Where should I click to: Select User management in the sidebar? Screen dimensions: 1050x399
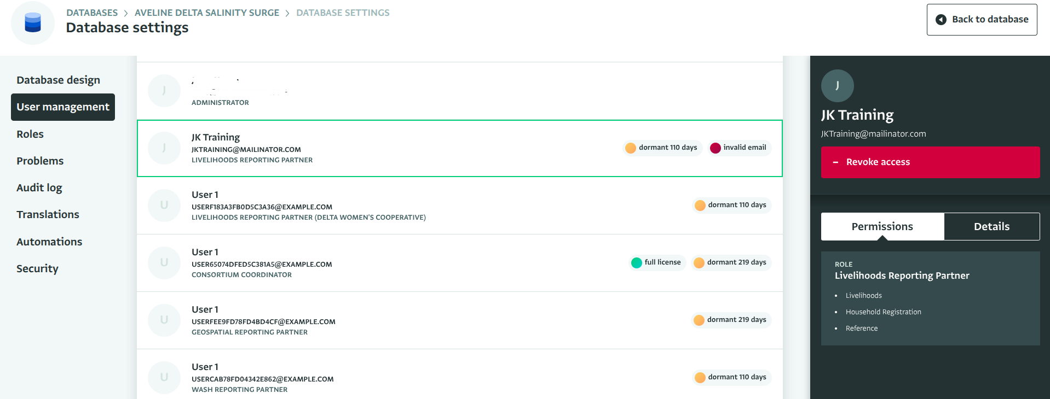click(63, 107)
